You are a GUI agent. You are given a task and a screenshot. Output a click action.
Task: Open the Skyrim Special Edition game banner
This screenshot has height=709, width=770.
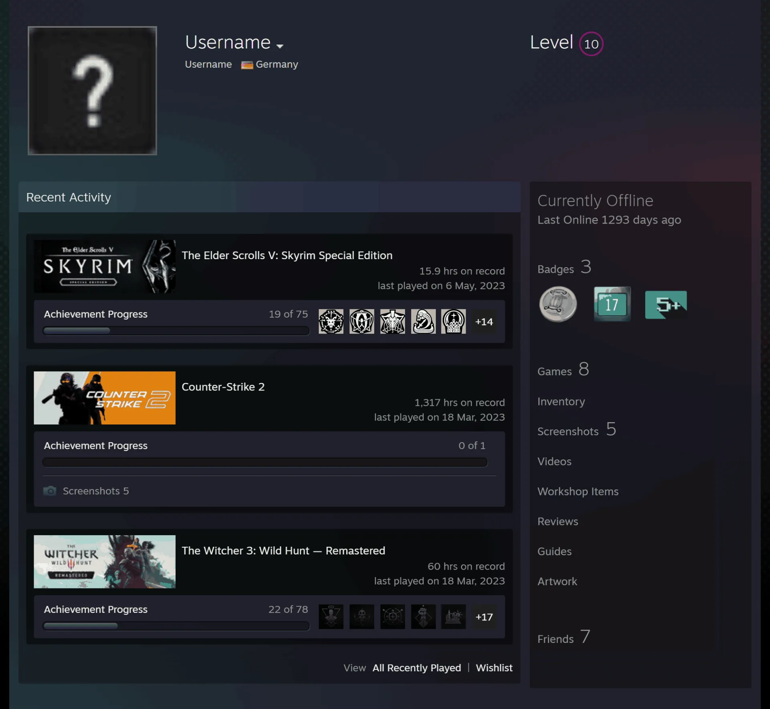(x=105, y=266)
